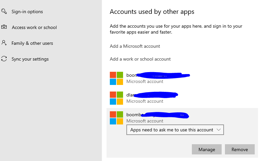
Task: Click the Microsoft logo of the expanded boomb account
Action: (x=116, y=118)
